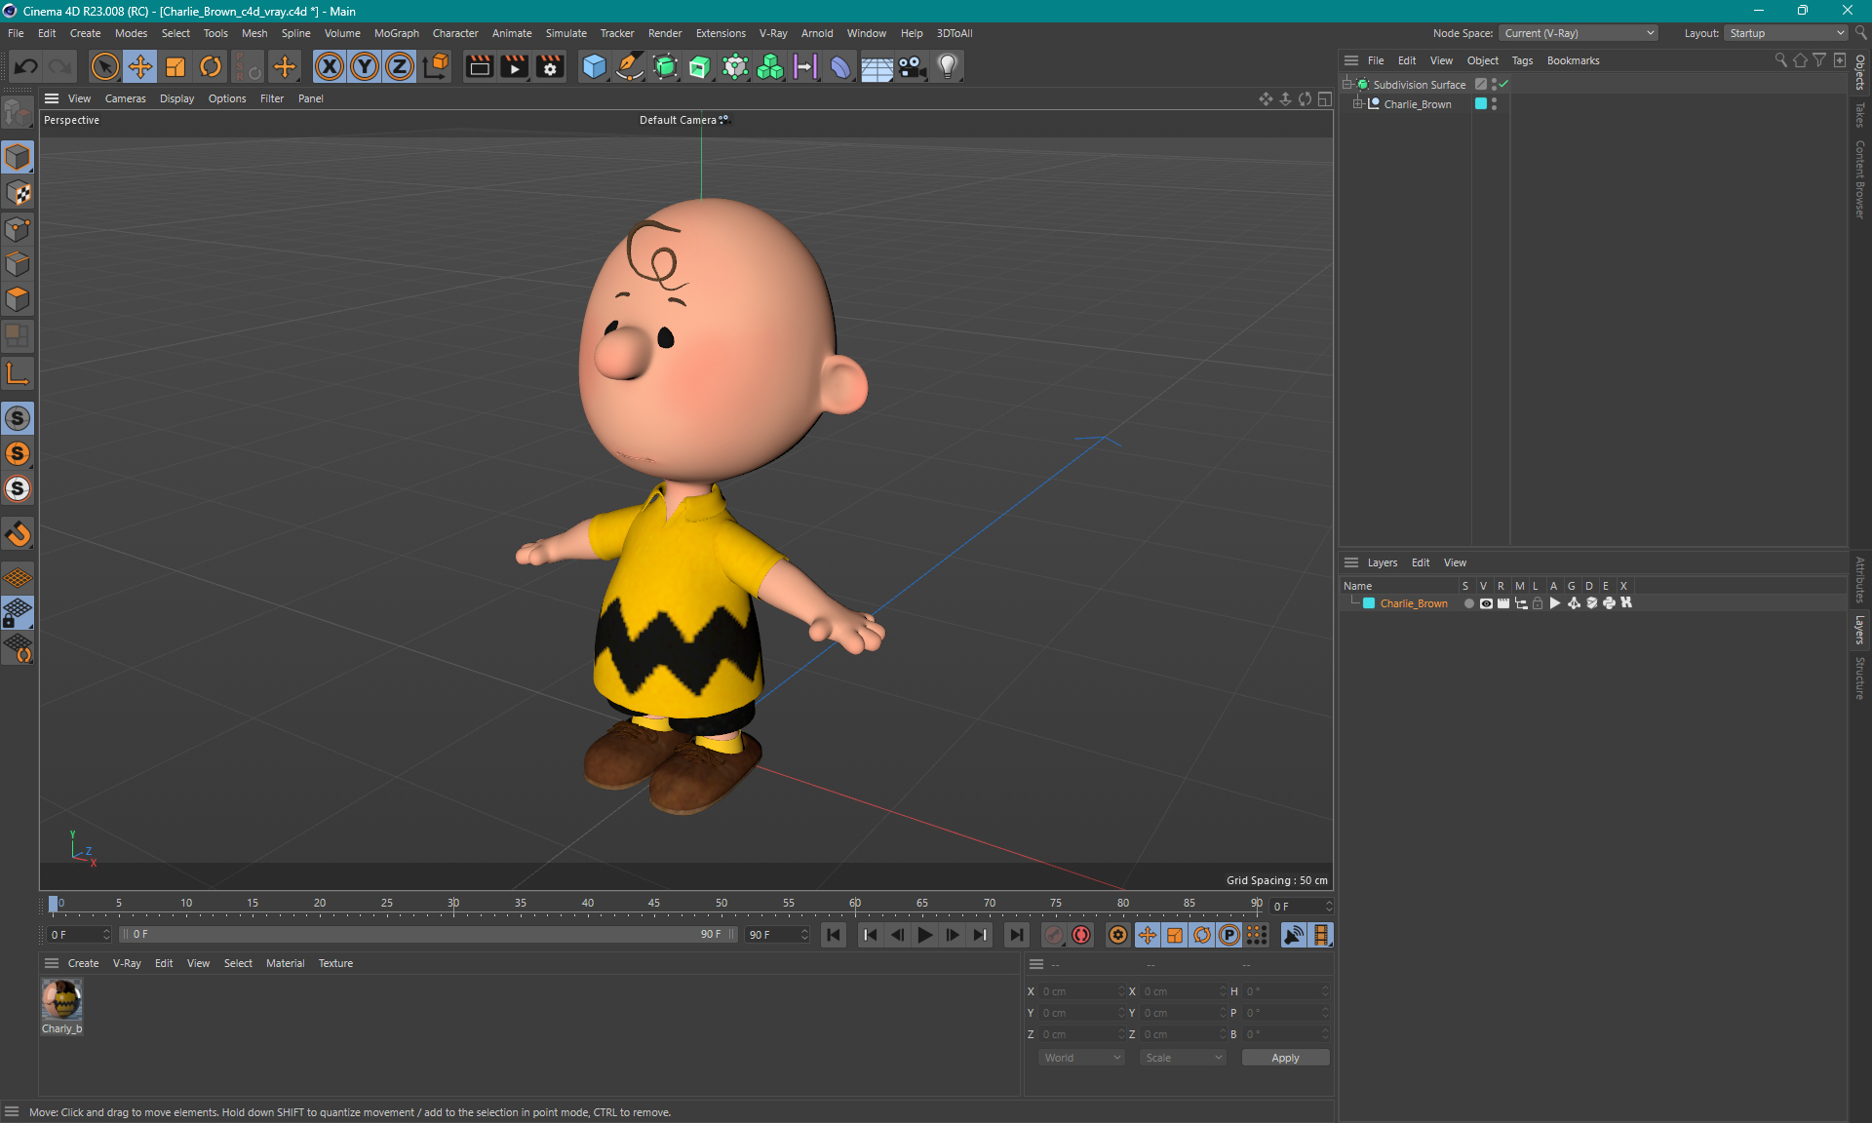Click the Coordinate System icon
This screenshot has height=1123, width=1872.
[436, 66]
